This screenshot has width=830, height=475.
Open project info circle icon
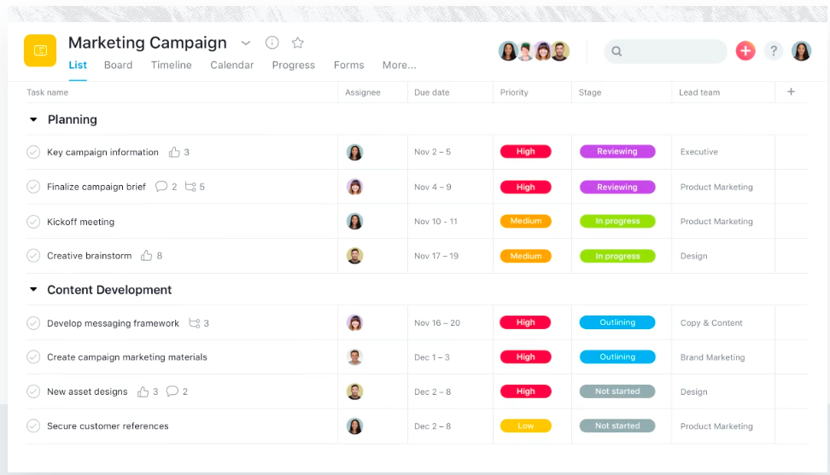tap(272, 43)
